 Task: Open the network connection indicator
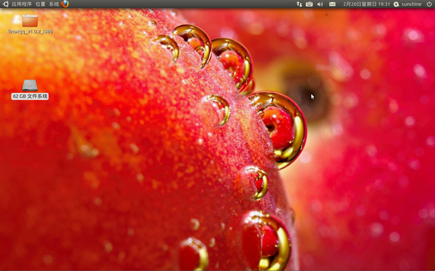click(x=299, y=4)
